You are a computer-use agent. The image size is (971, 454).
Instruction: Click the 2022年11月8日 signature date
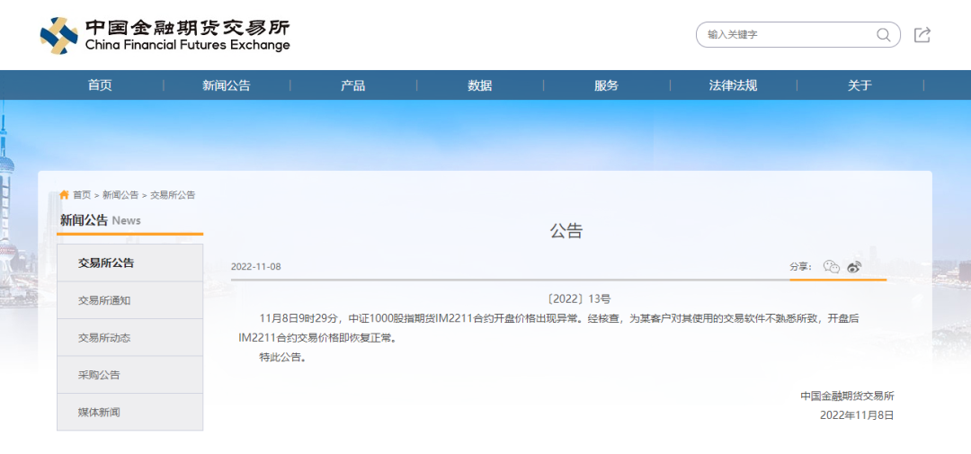[x=857, y=415]
